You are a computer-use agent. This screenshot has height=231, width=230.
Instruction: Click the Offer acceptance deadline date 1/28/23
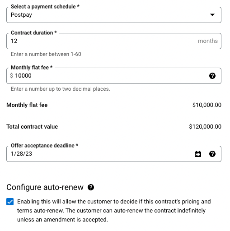click(21, 154)
